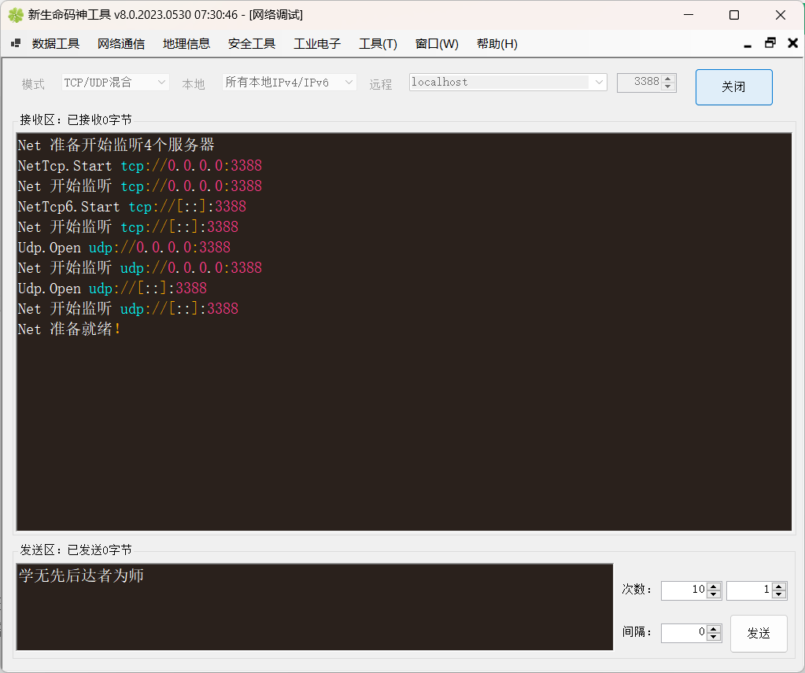
Task: Click the 次数 field showing 10
Action: point(685,590)
